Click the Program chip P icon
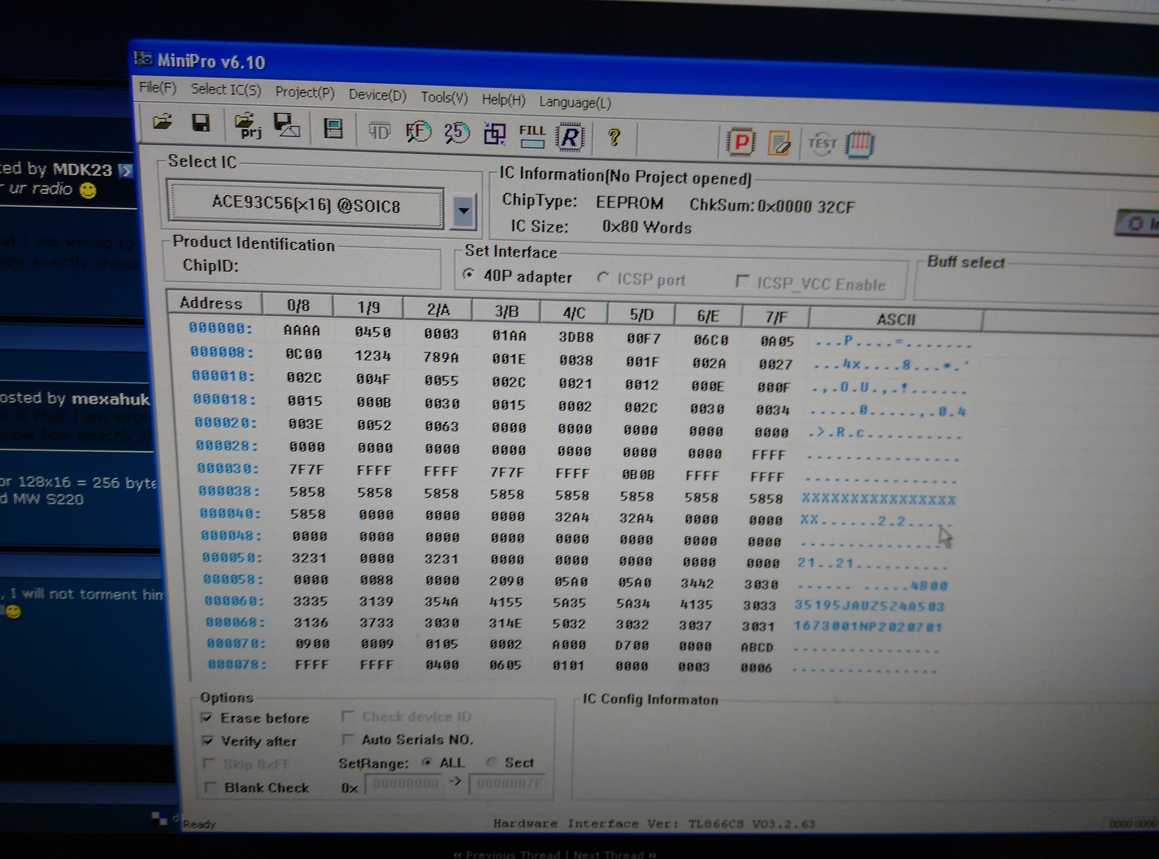The image size is (1159, 859). pyautogui.click(x=740, y=143)
